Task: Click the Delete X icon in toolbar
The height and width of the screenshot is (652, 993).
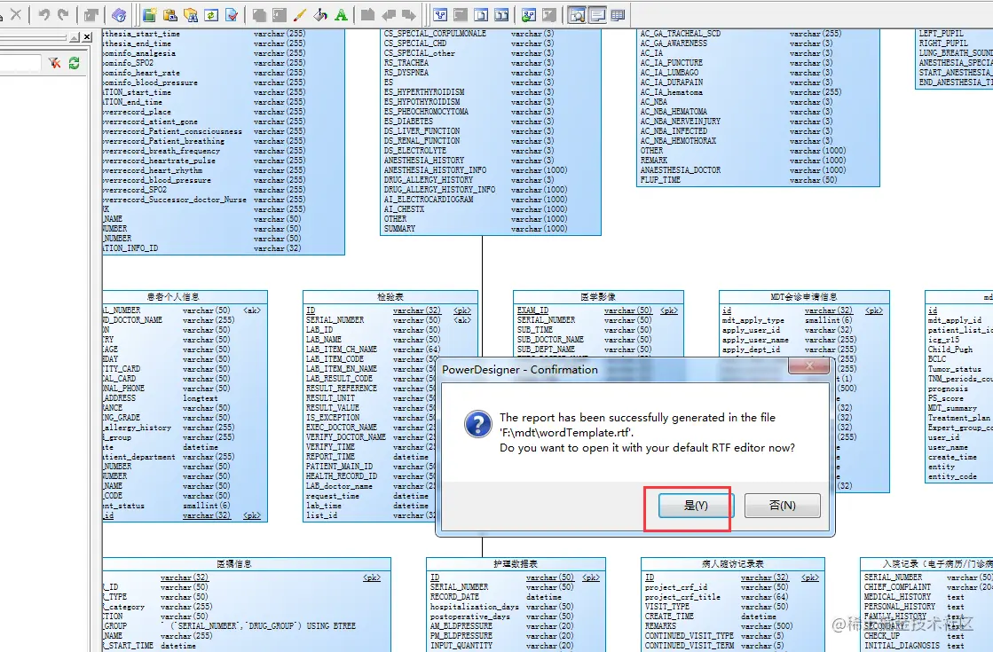Action: click(x=17, y=14)
